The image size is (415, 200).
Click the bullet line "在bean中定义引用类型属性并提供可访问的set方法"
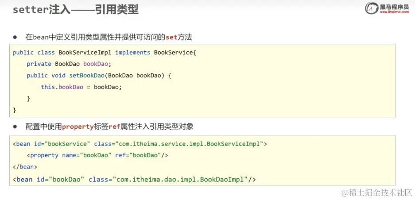[x=109, y=37]
